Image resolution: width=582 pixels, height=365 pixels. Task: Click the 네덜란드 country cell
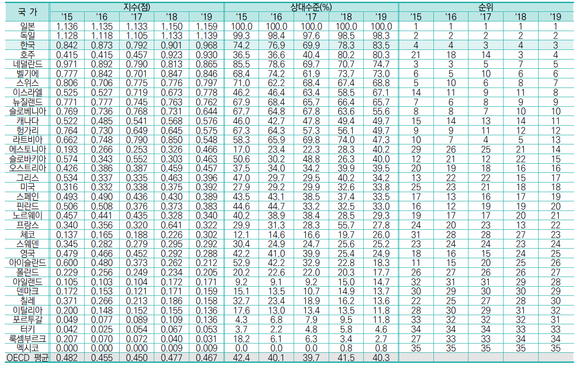pyautogui.click(x=27, y=64)
